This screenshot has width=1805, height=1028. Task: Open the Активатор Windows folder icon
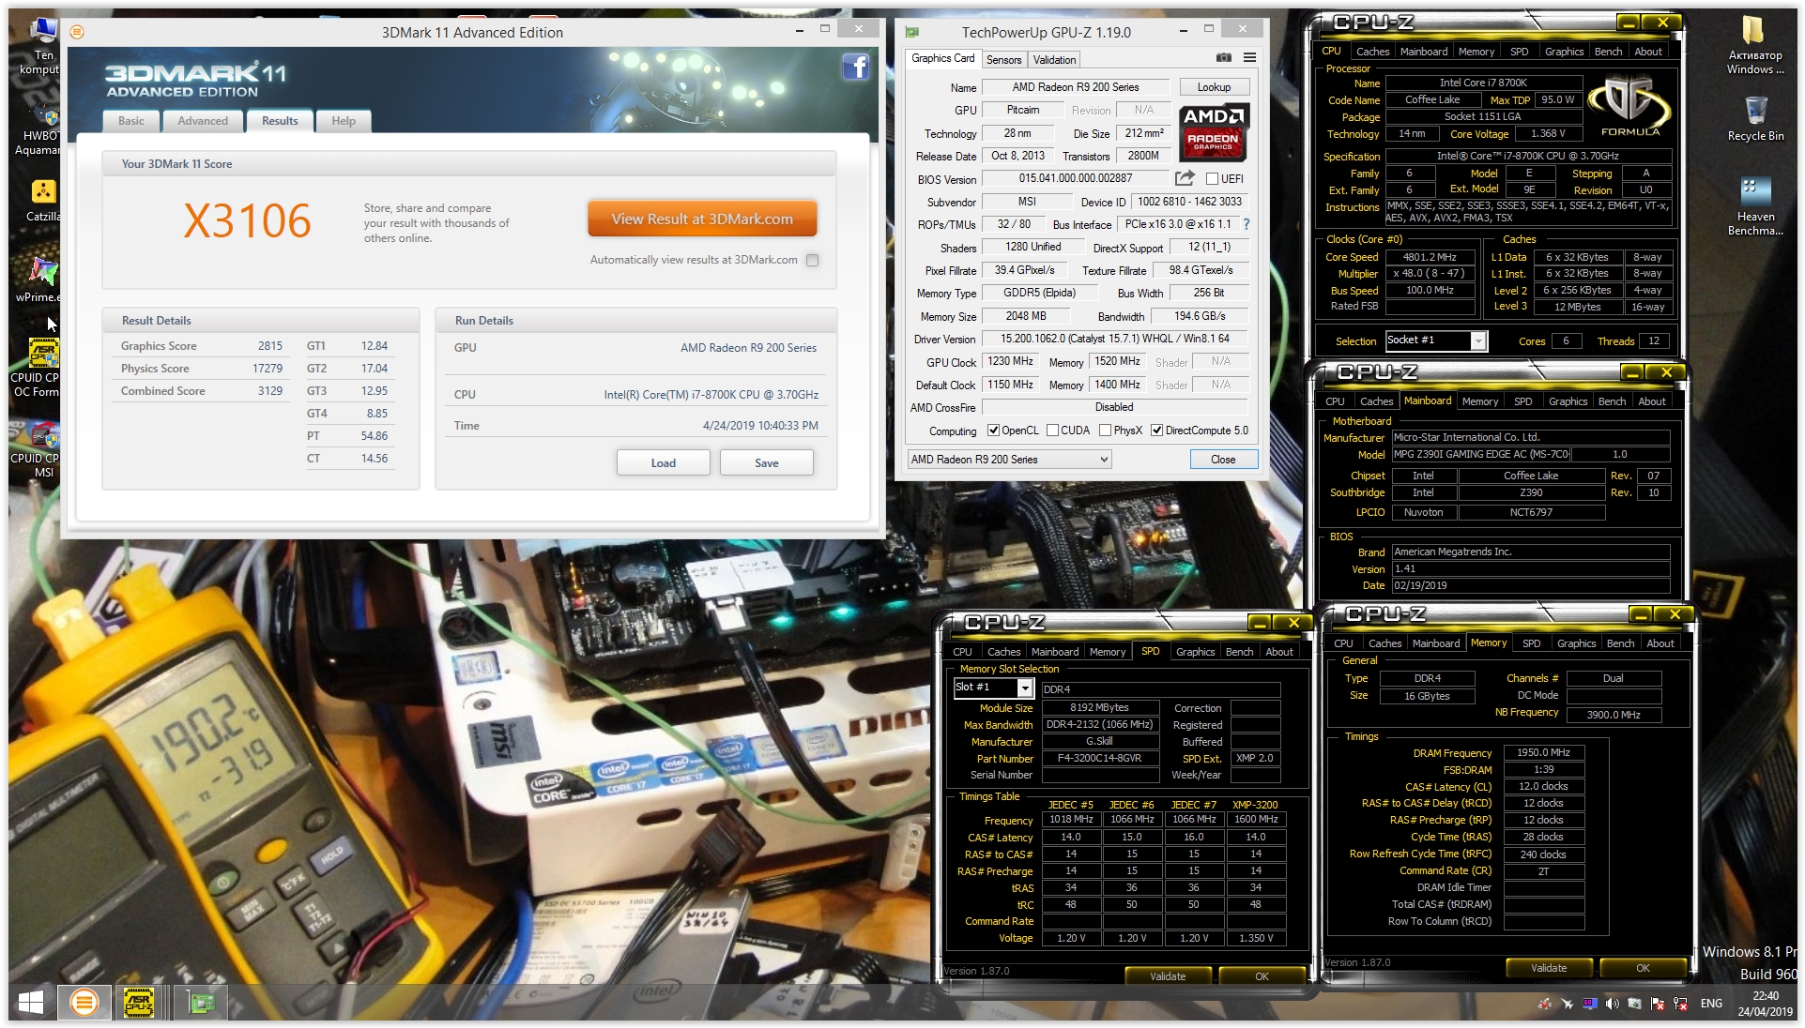coord(1754,44)
